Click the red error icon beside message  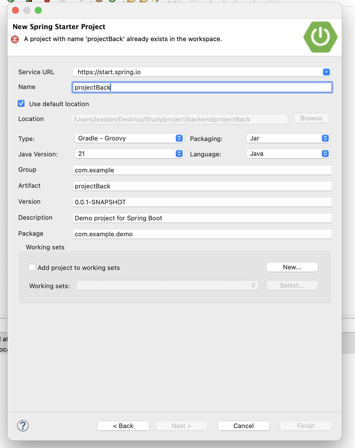click(x=15, y=39)
